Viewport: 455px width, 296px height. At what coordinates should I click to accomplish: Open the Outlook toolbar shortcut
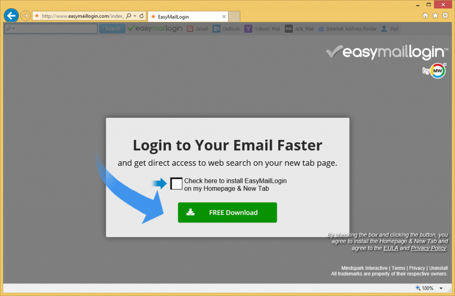pos(226,29)
